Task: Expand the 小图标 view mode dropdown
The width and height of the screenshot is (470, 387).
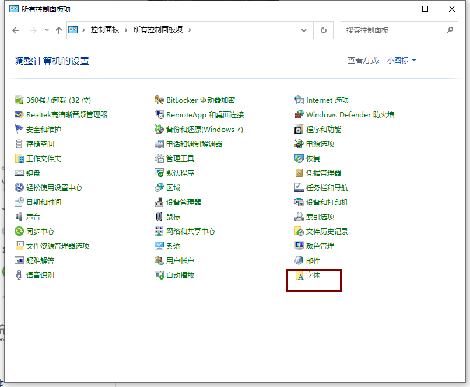Action: [x=402, y=60]
